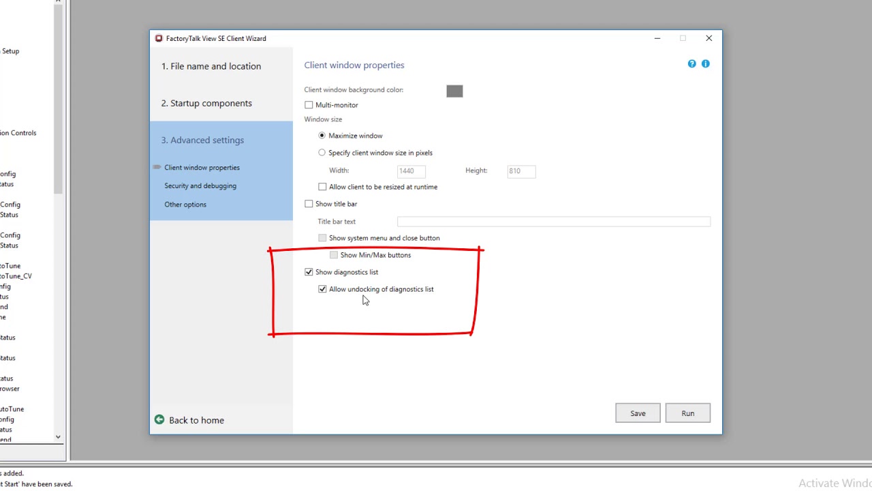Viewport: 872px width, 491px height.
Task: Click the 'Window size' label
Action: click(x=323, y=119)
